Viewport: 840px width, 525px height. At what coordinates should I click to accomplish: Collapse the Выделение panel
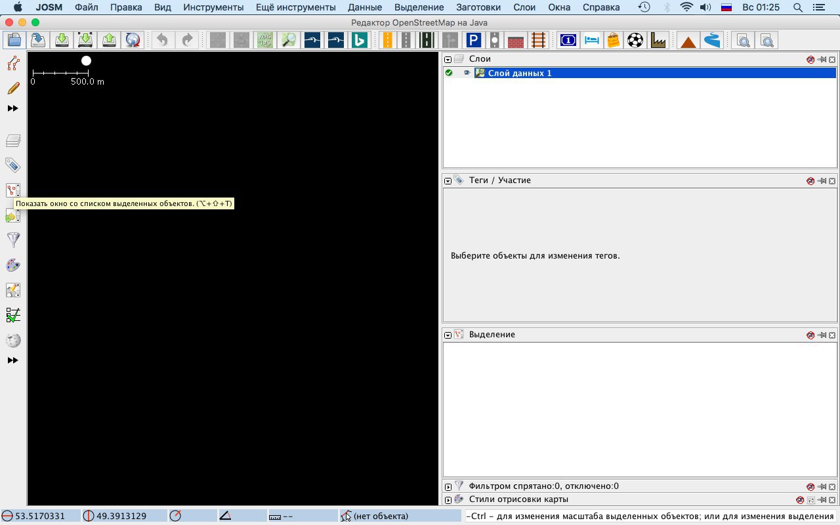pyautogui.click(x=448, y=335)
